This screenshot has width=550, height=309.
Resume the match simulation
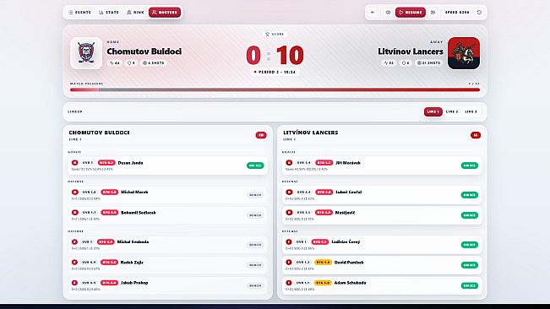411,13
